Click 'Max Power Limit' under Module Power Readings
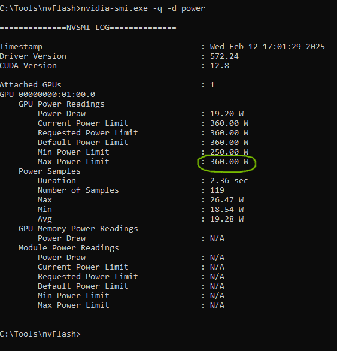The image size is (337, 351). click(74, 305)
